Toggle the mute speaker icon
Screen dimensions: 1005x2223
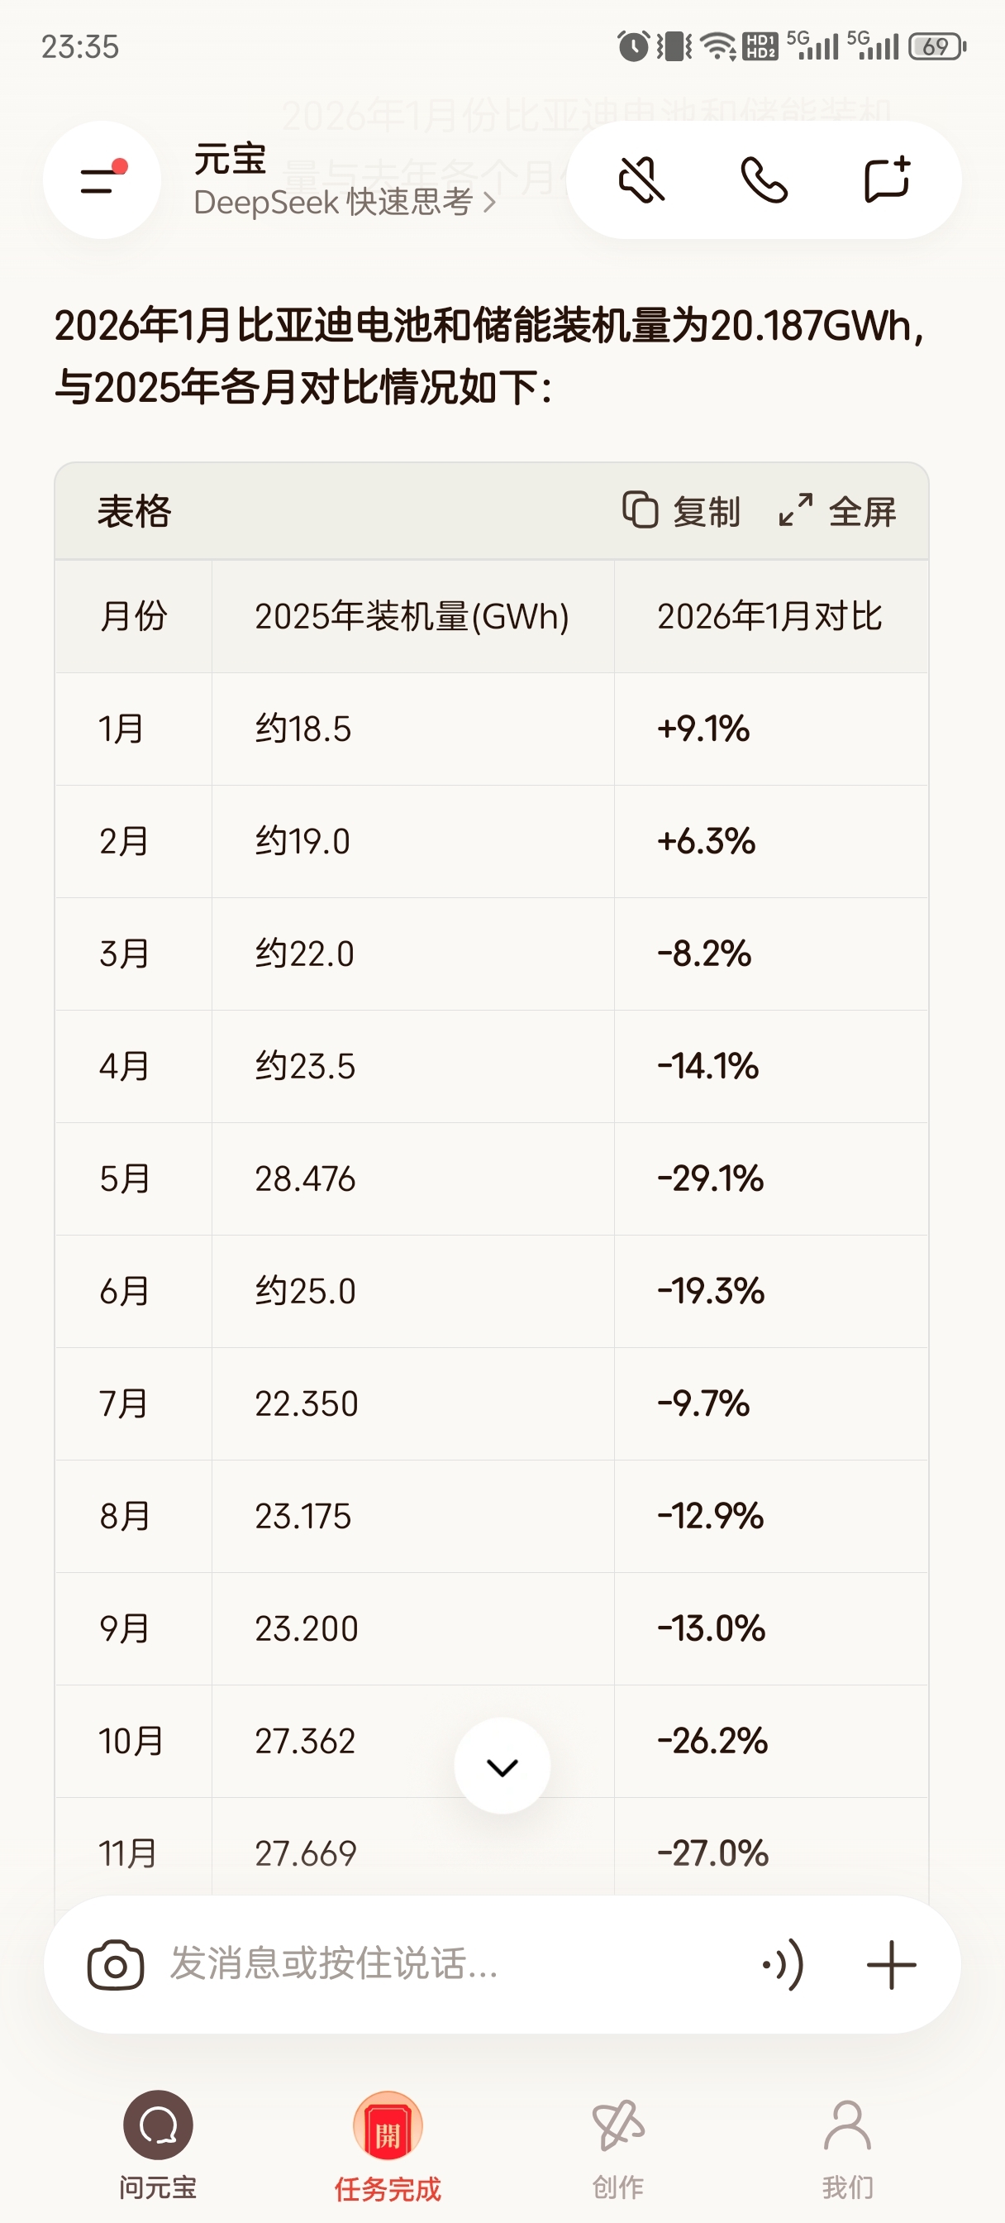click(642, 179)
